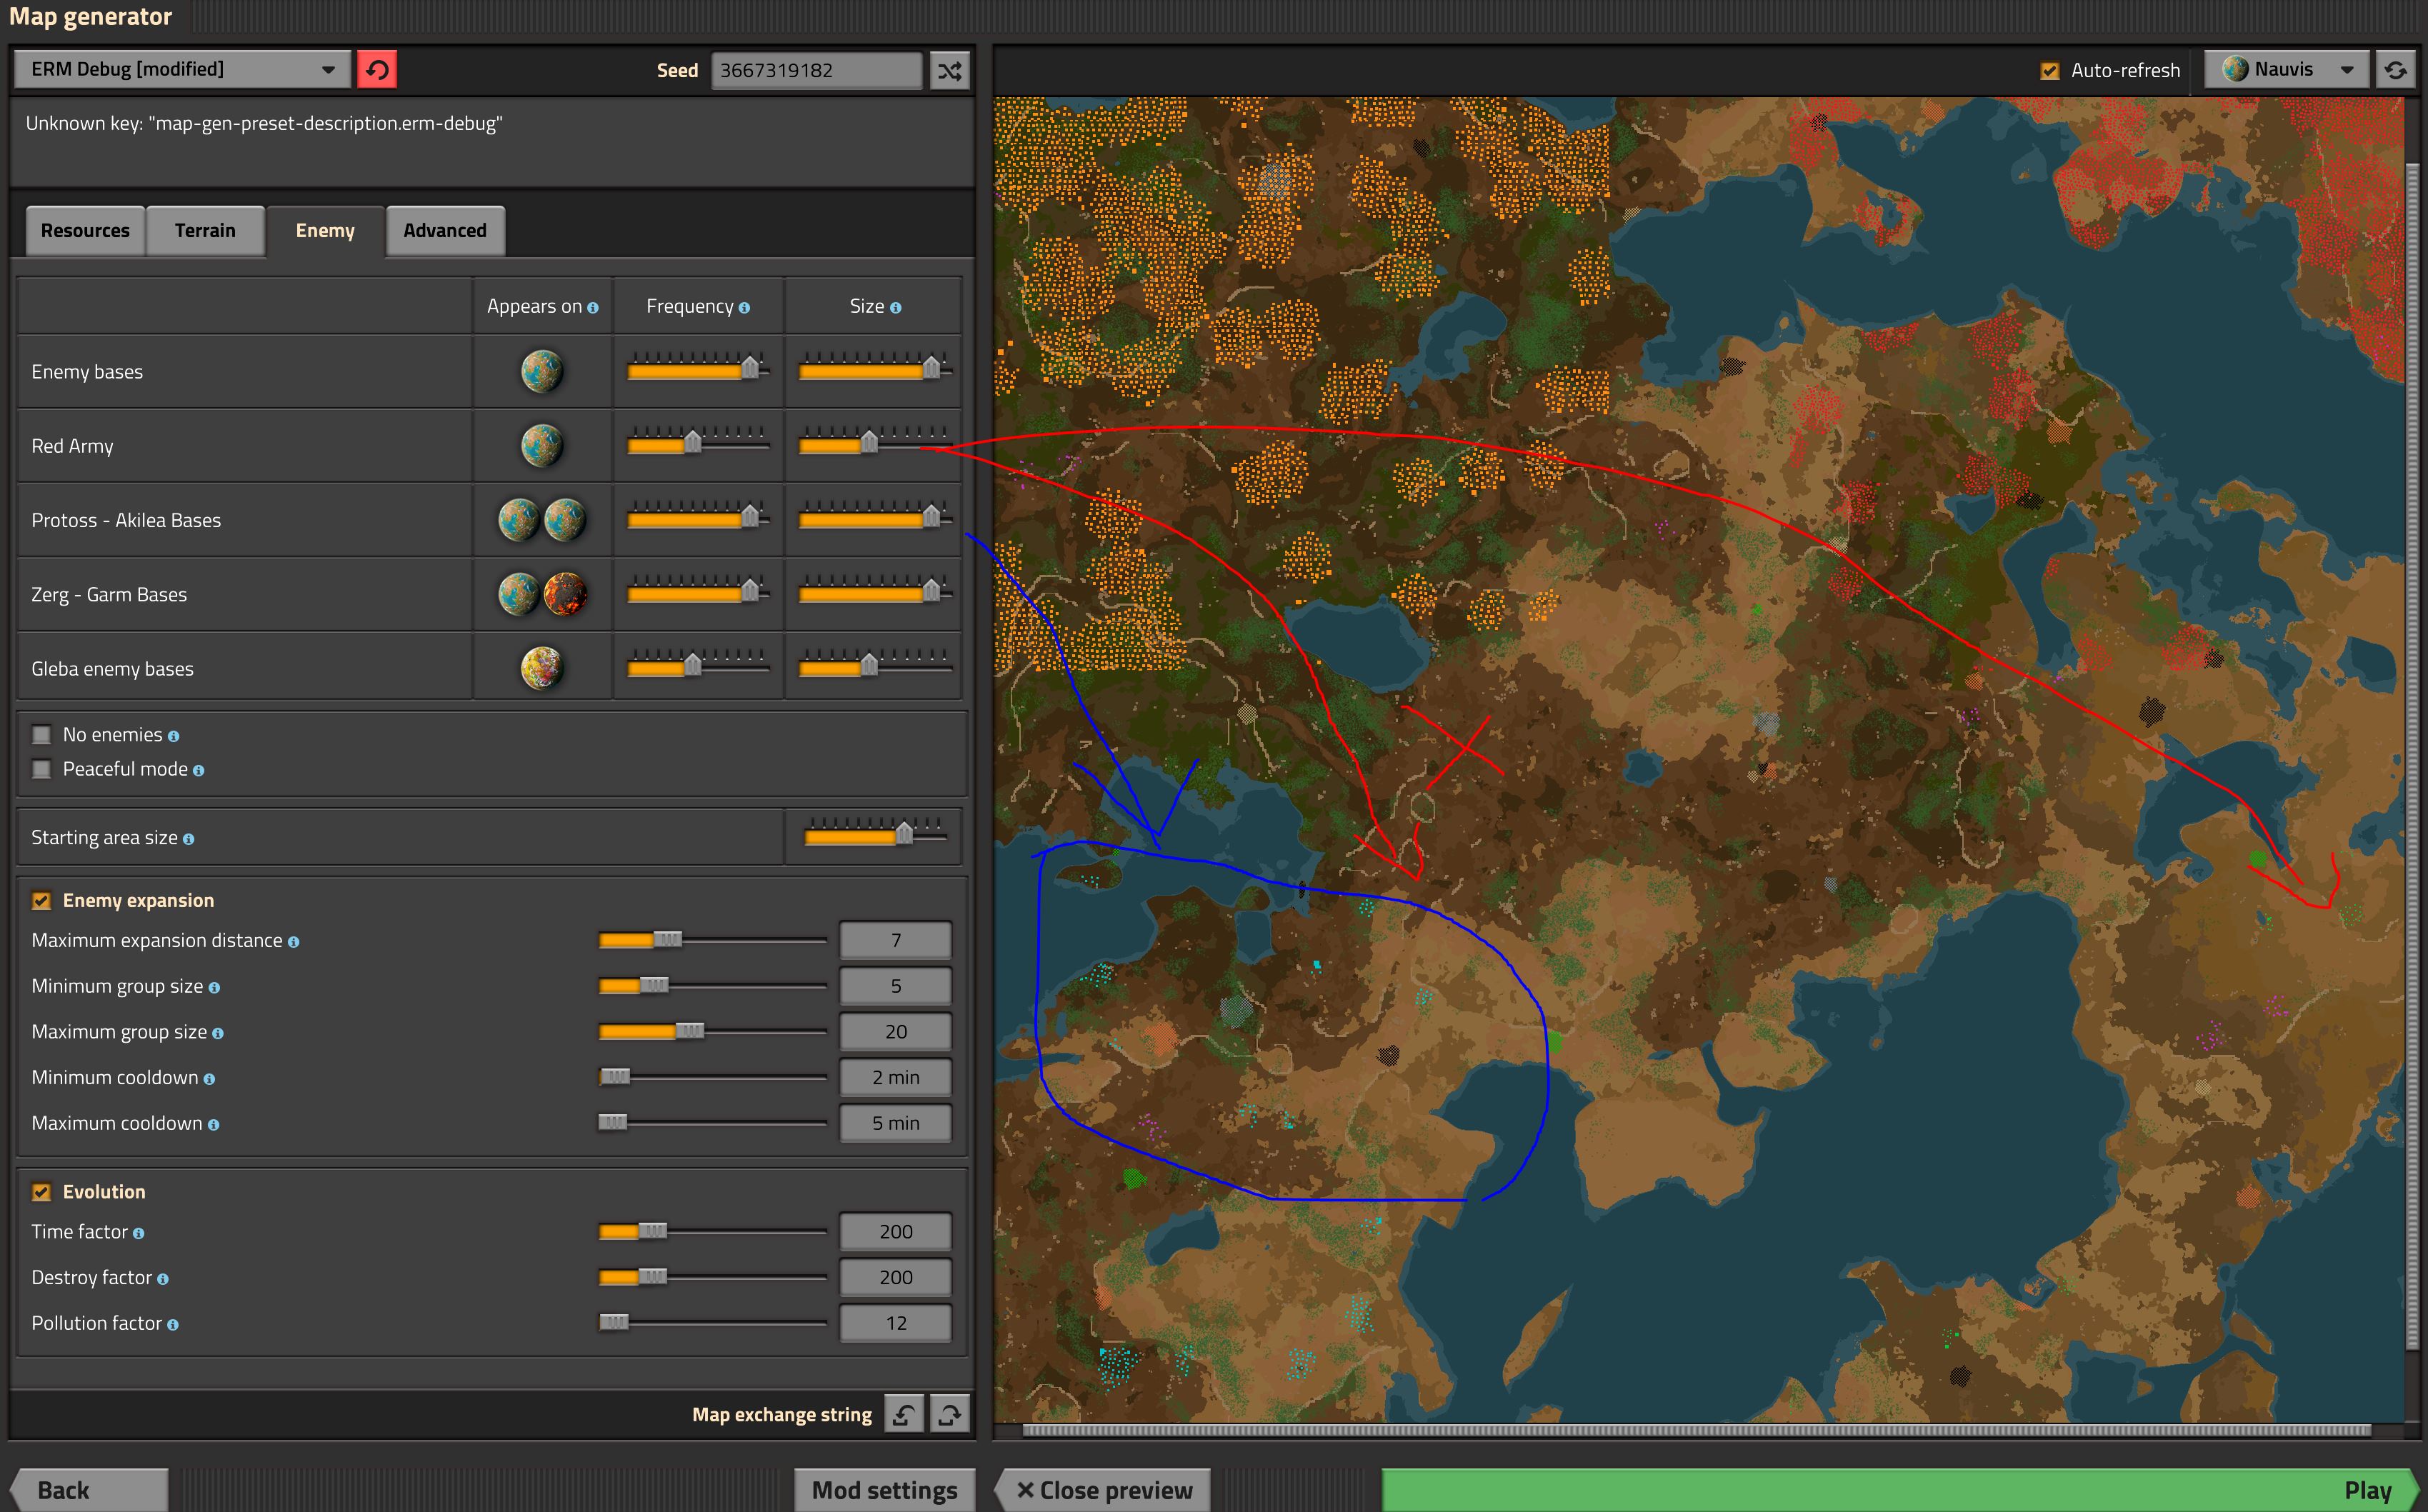
Task: Click info icon beside Maximum cooldown
Action: coord(213,1125)
